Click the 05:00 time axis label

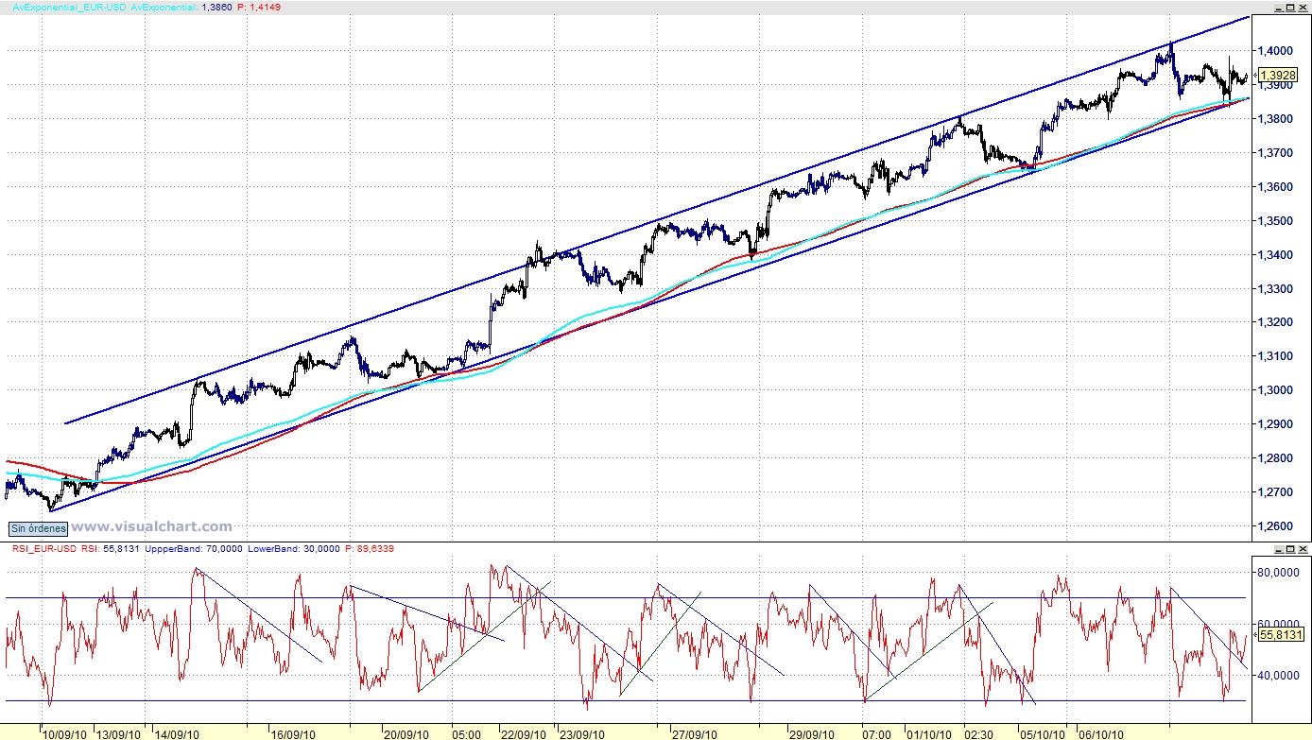467,733
